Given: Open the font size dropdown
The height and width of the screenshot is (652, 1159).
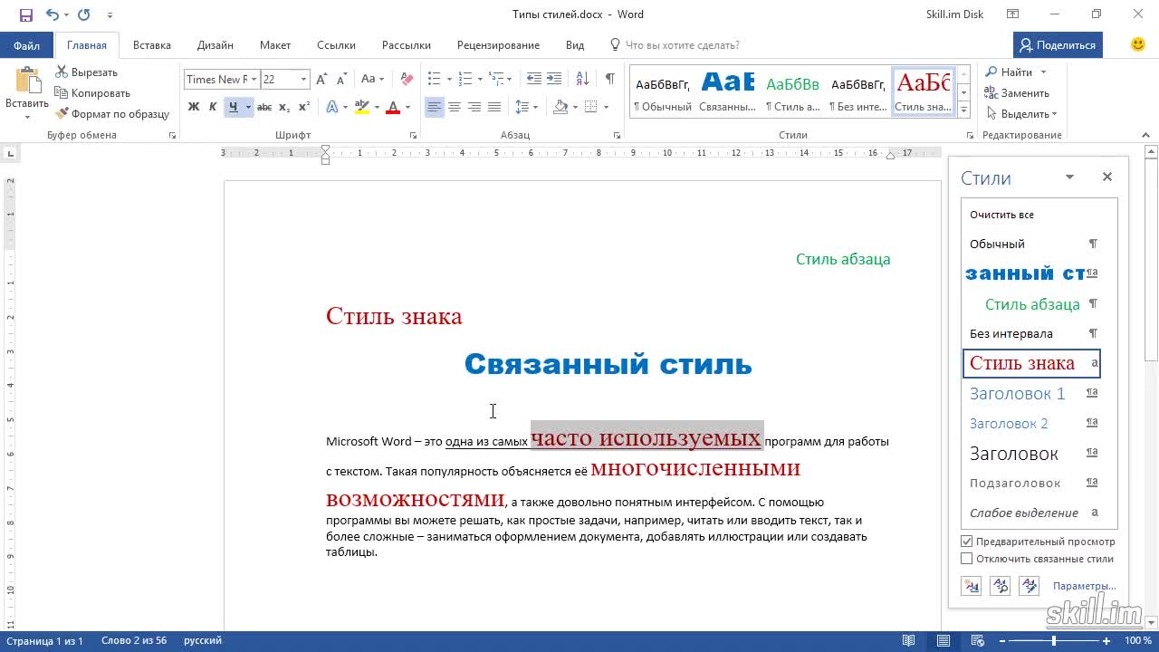Looking at the screenshot, I should click(x=303, y=80).
